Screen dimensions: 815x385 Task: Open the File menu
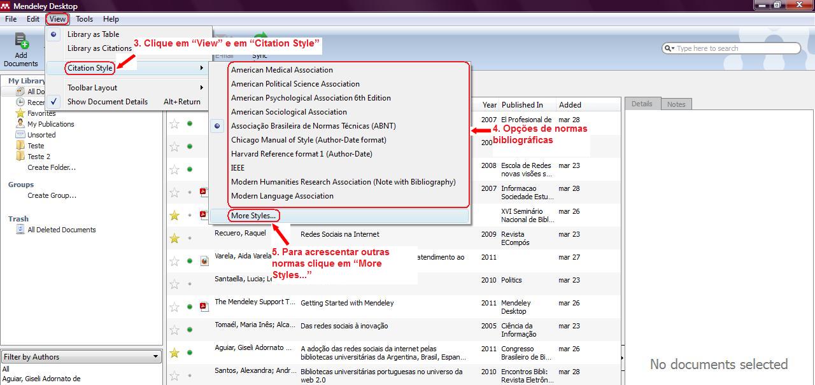click(11, 19)
